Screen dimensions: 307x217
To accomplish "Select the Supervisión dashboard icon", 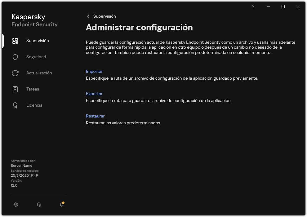I will tap(15, 41).
